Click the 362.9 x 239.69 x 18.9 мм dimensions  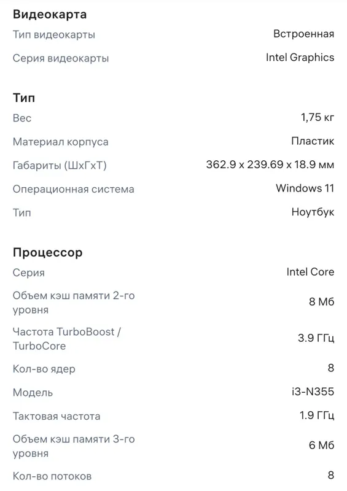[270, 164]
